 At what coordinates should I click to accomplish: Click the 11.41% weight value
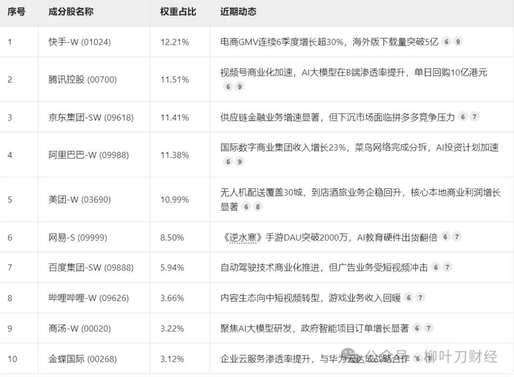pos(174,118)
